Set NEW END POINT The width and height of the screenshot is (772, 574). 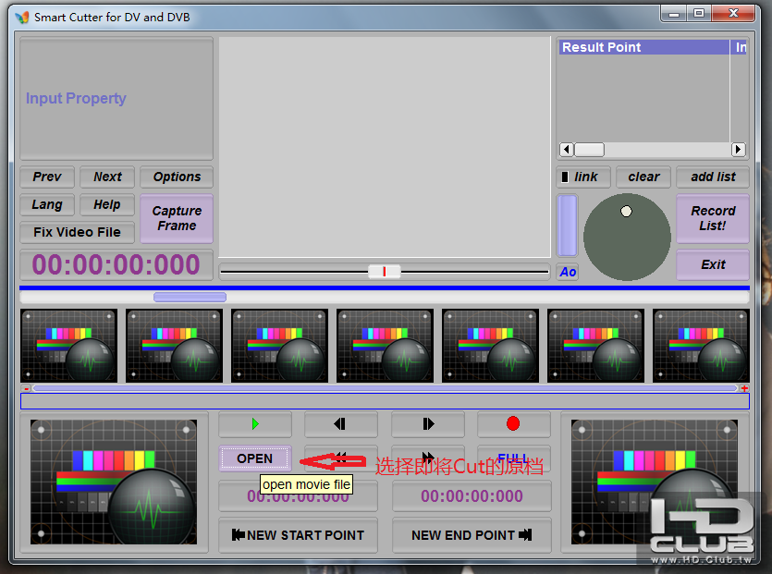(x=472, y=535)
